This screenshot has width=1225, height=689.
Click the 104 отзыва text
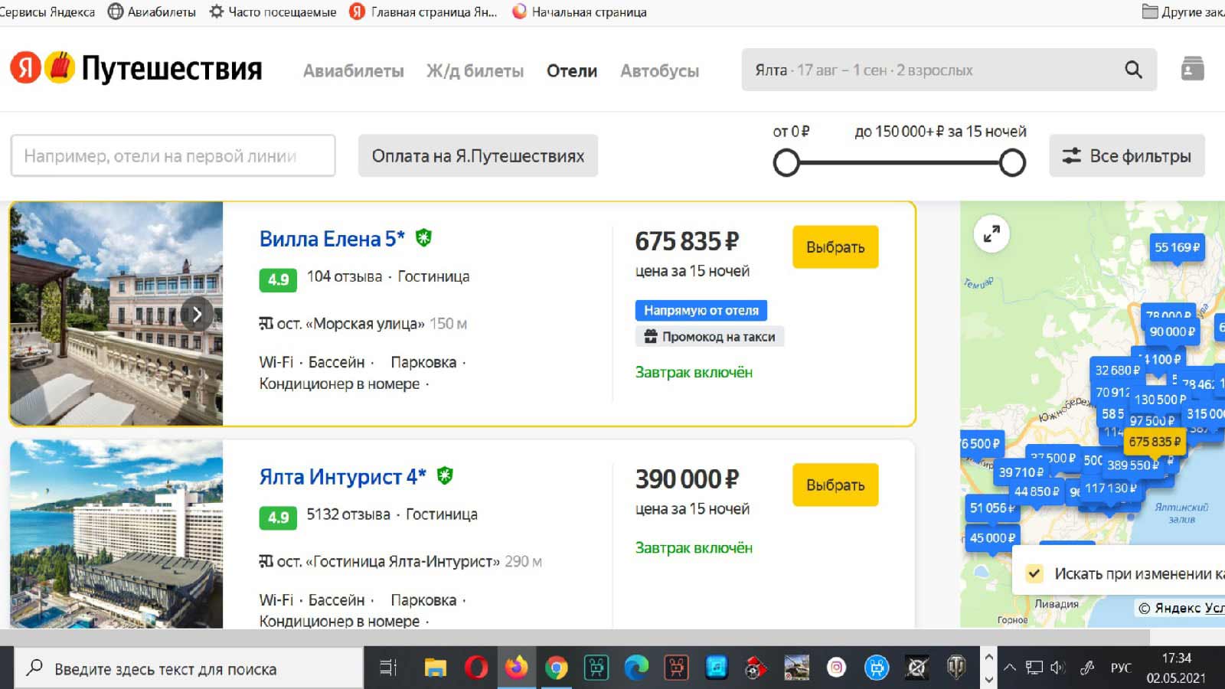(x=345, y=276)
